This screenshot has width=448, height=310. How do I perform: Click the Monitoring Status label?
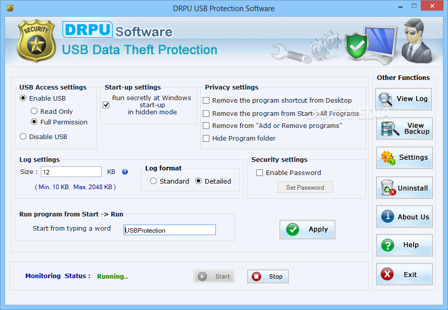point(58,276)
